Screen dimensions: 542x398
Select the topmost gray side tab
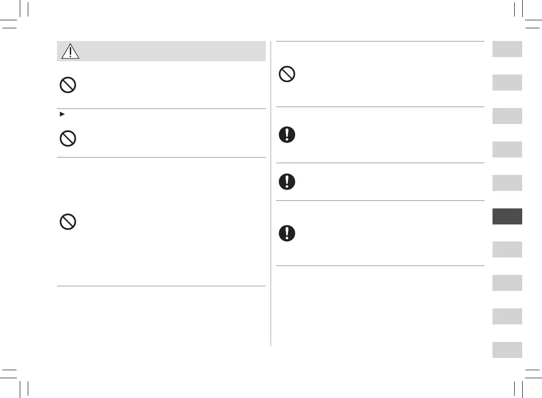[x=507, y=49]
